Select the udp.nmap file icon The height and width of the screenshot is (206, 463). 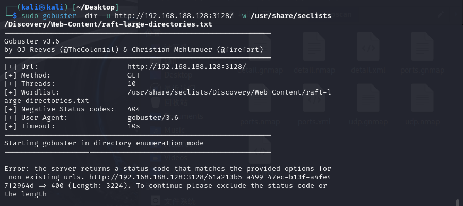[423, 98]
